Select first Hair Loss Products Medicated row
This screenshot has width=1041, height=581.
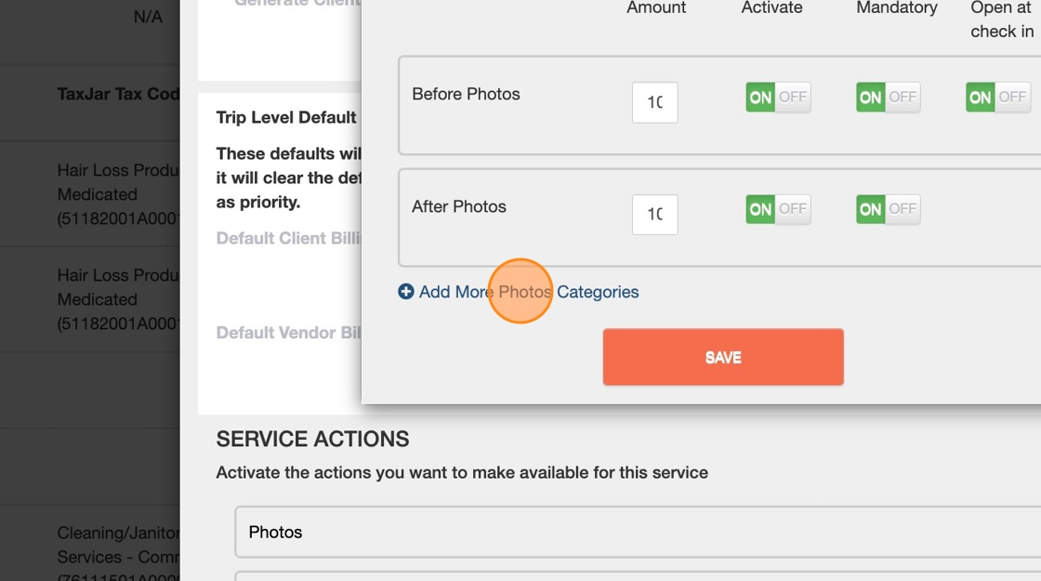click(118, 194)
